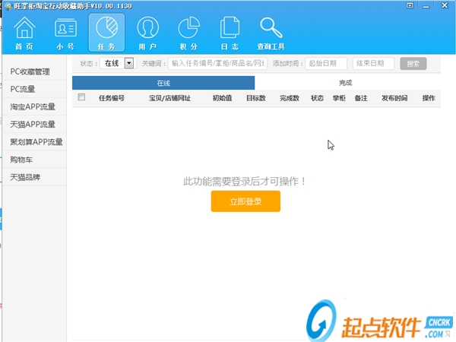The width and height of the screenshot is (456, 342).
Task: Select 淘宝APP流量 in sidebar
Action: pos(34,106)
